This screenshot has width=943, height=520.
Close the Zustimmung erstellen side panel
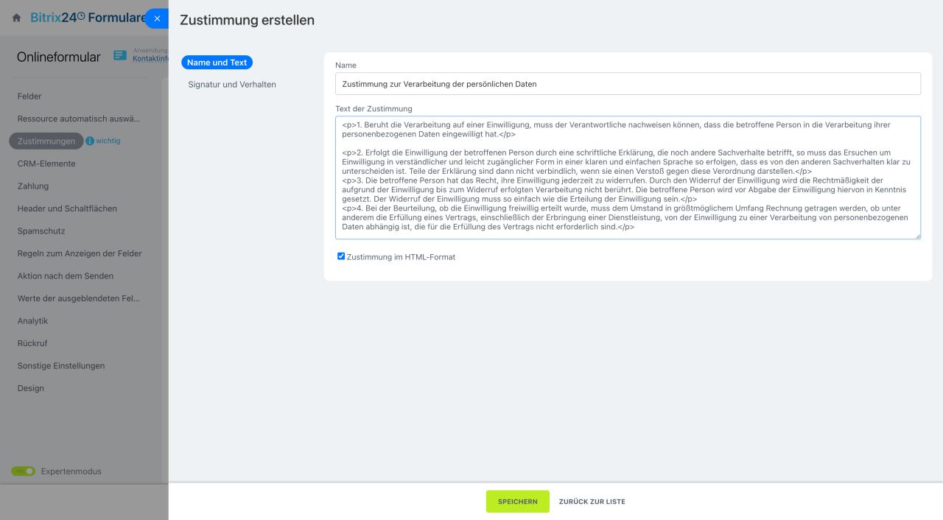click(157, 18)
